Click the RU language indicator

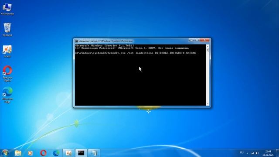242,153
